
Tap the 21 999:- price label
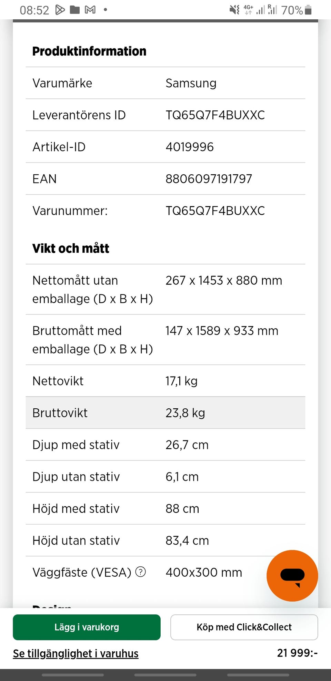coord(297,653)
